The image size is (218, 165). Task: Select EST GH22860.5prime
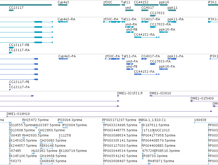point(40,133)
